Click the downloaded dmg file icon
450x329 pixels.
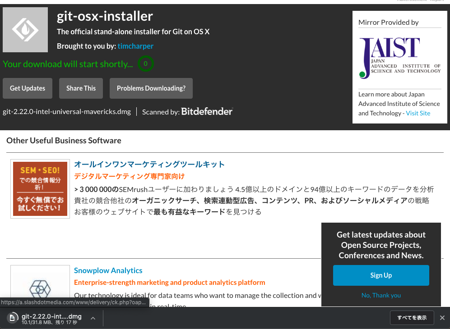pyautogui.click(x=13, y=317)
